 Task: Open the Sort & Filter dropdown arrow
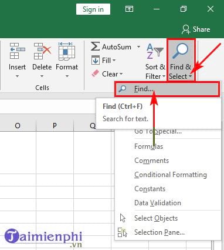click(164, 76)
